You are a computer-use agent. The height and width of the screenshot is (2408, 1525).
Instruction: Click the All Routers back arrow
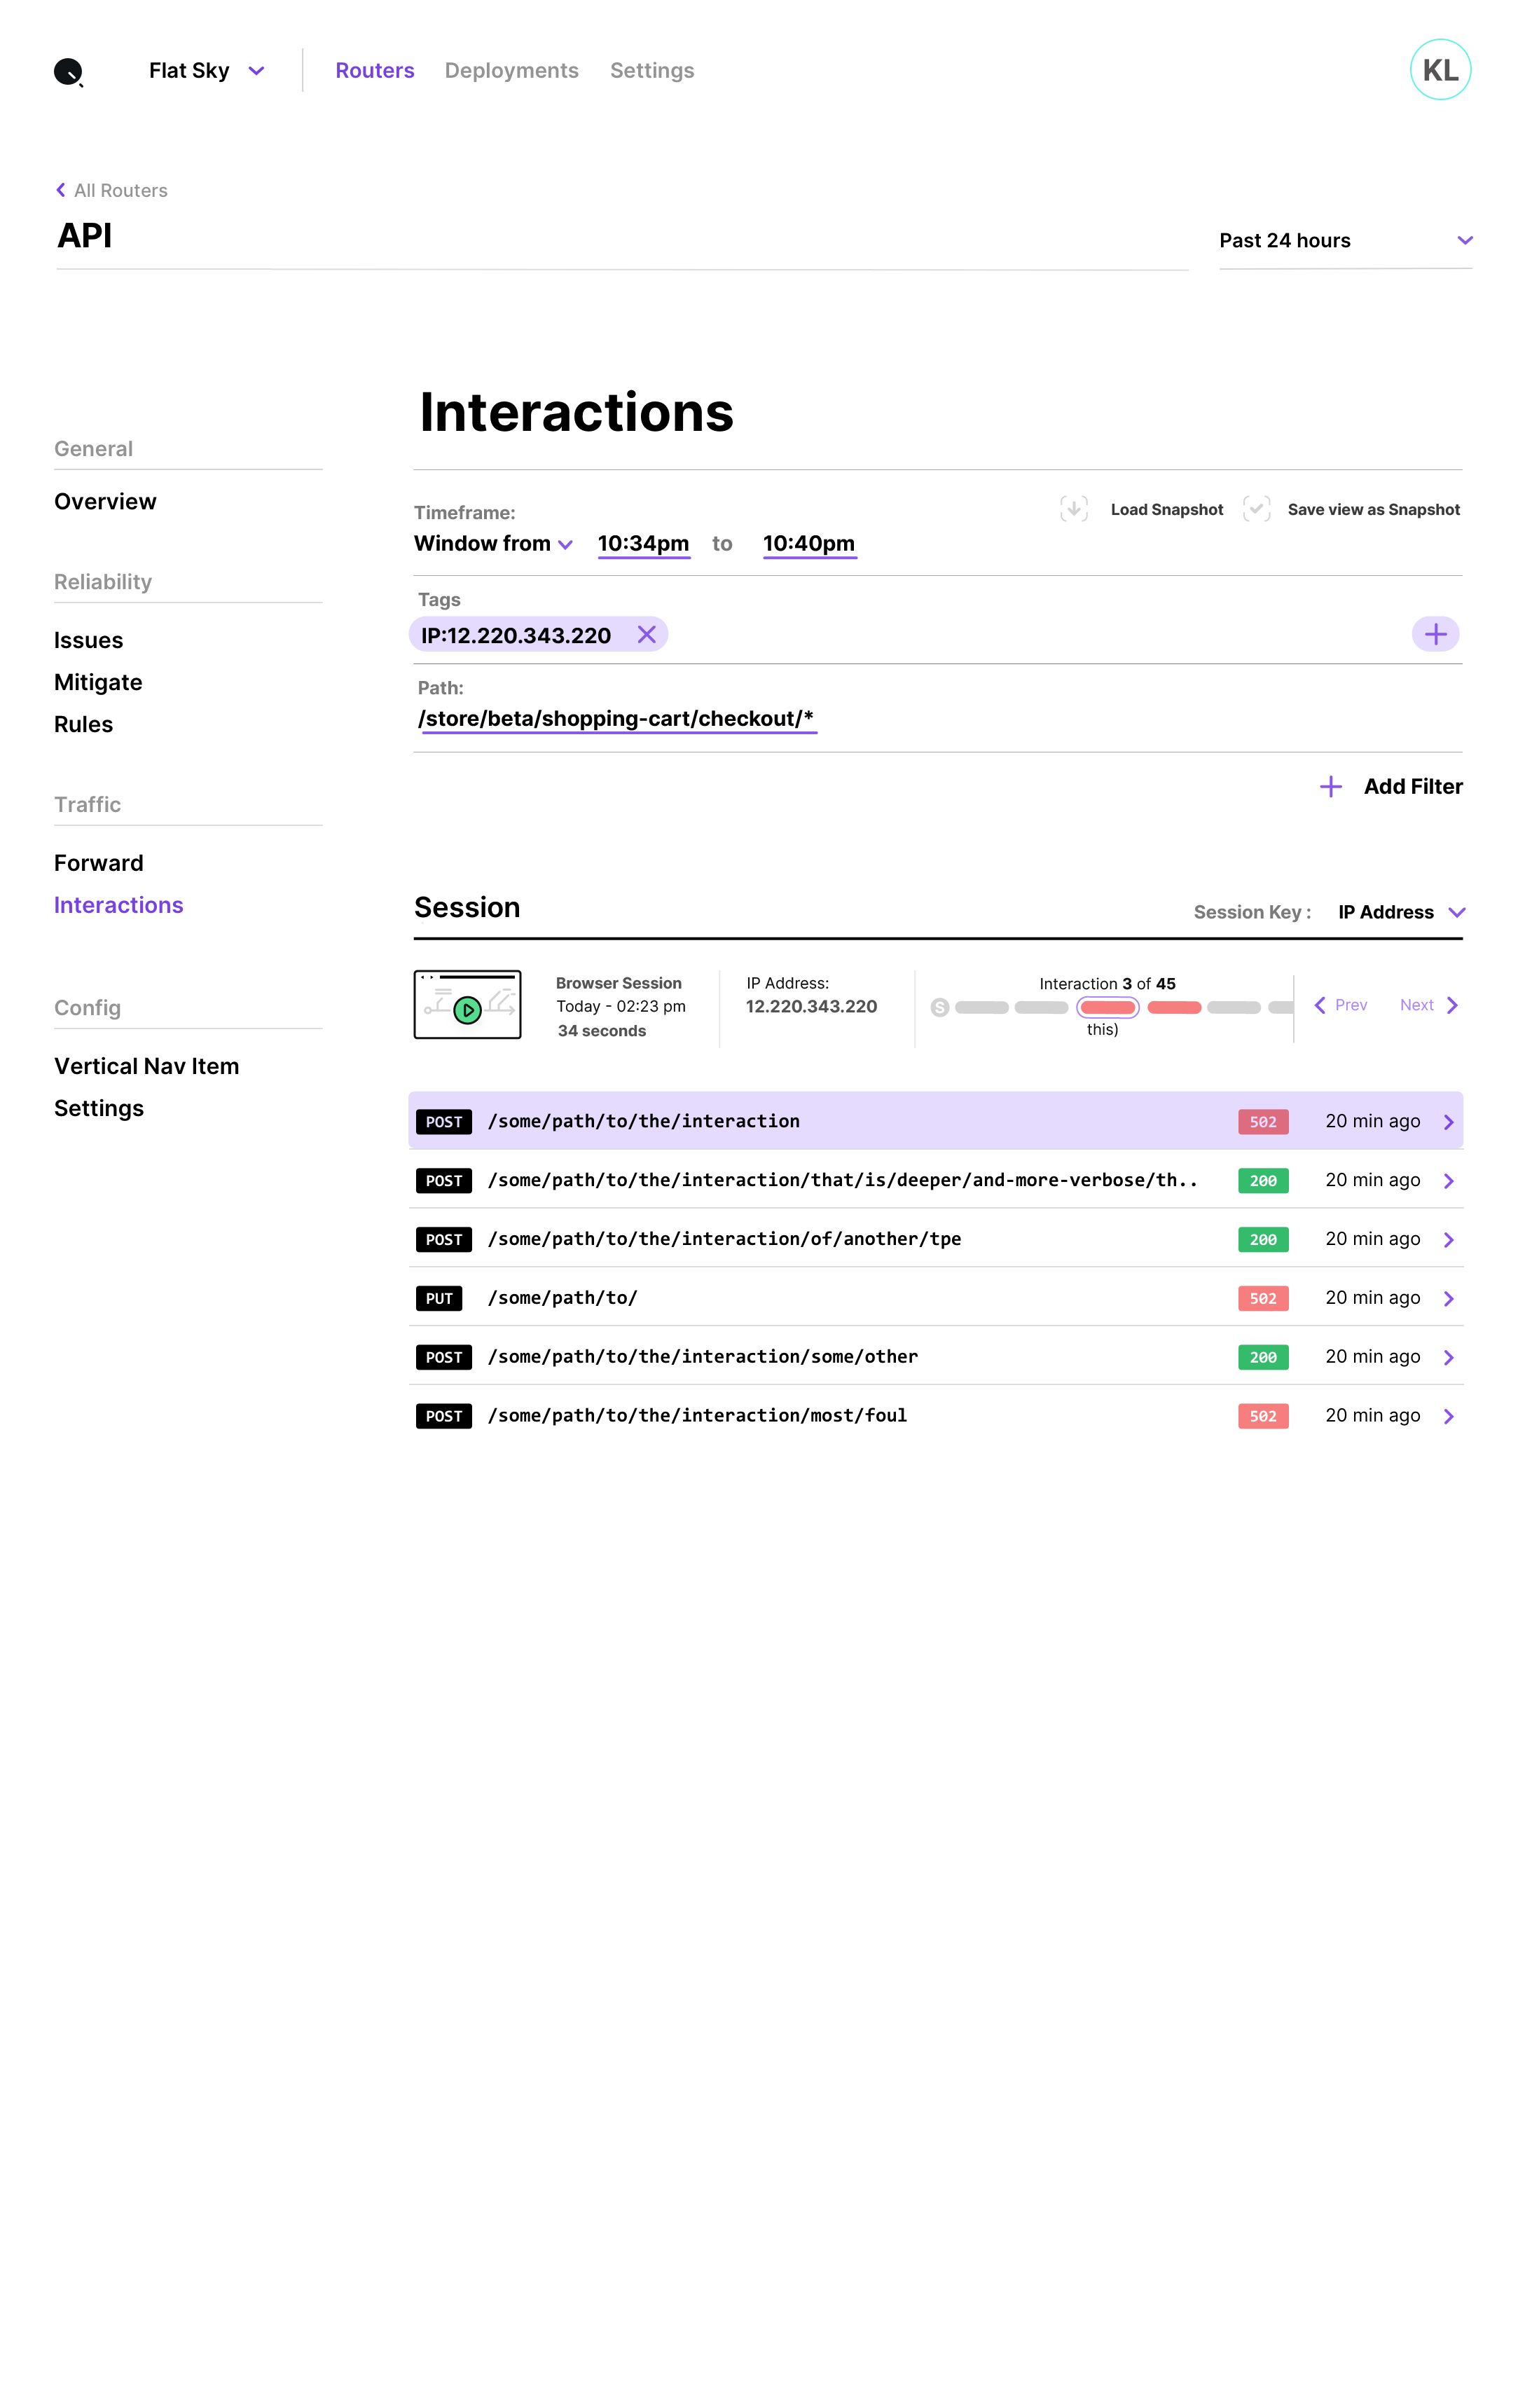pyautogui.click(x=61, y=190)
